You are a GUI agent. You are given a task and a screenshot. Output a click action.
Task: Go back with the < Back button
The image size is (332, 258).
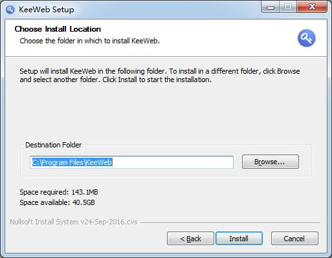190,239
